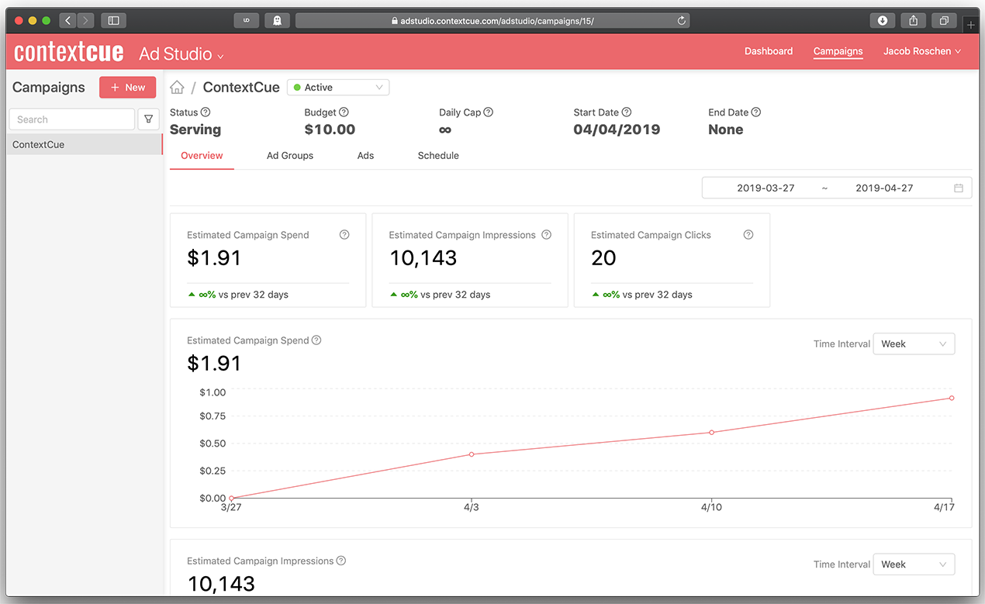This screenshot has height=604, width=985.
Task: Click the Start Date help icon
Action: coord(627,112)
